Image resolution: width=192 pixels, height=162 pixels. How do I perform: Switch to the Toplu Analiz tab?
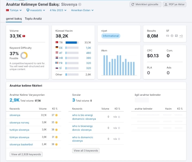pos(33,19)
